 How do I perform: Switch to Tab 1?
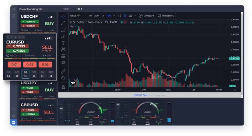(79, 9)
